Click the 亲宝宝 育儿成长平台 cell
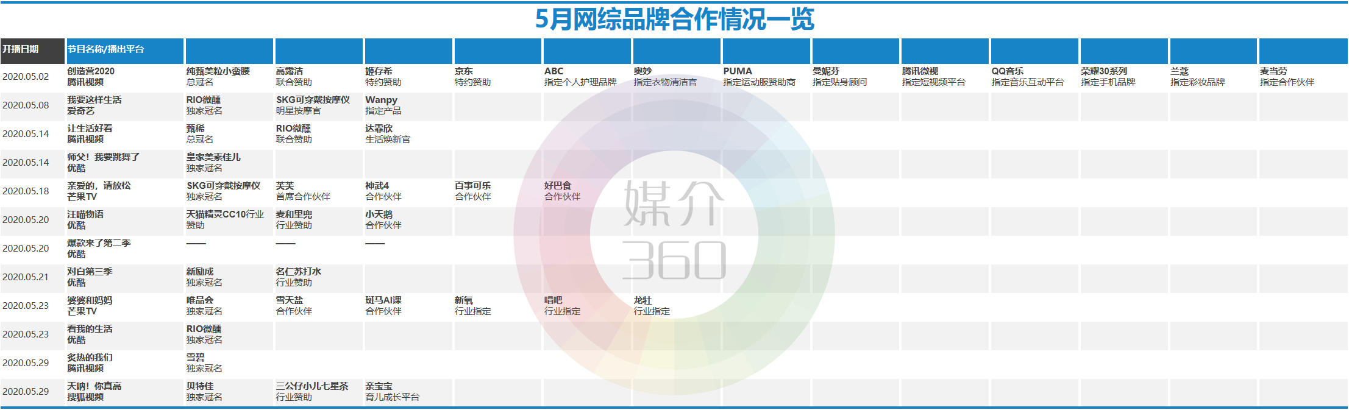The height and width of the screenshot is (410, 1349). [408, 392]
